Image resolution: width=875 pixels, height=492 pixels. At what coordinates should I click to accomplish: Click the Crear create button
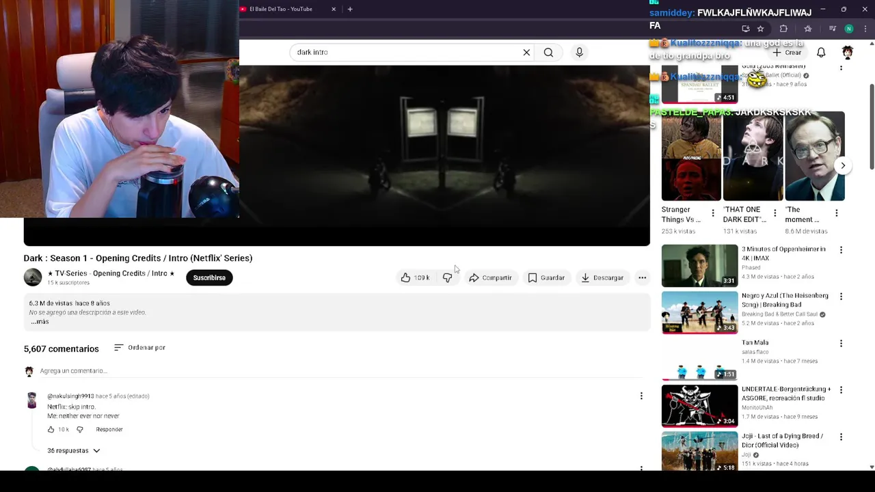tap(787, 53)
